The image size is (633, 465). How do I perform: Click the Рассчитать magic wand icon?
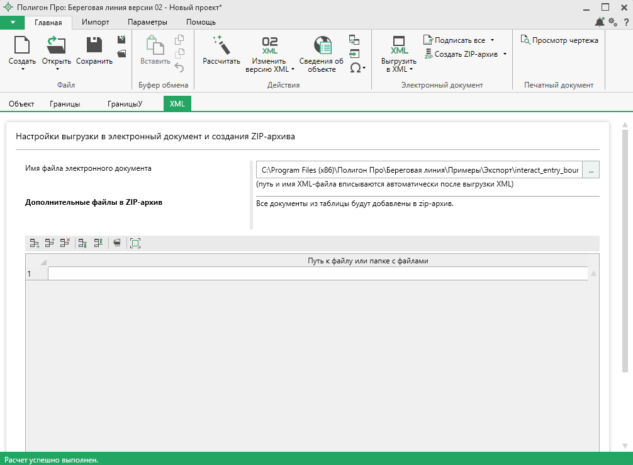tap(221, 45)
